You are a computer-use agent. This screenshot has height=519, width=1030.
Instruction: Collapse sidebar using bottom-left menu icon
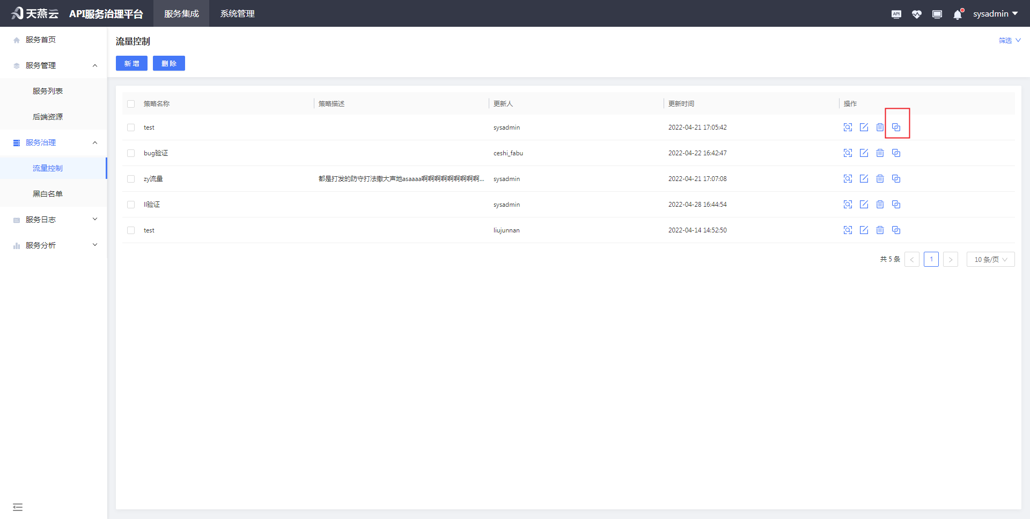(18, 507)
